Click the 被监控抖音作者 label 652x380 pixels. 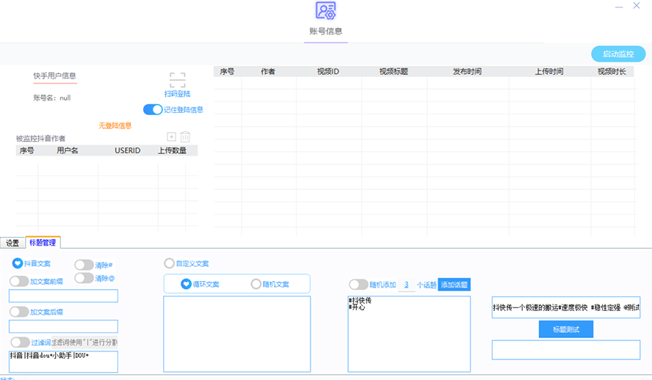coord(41,139)
